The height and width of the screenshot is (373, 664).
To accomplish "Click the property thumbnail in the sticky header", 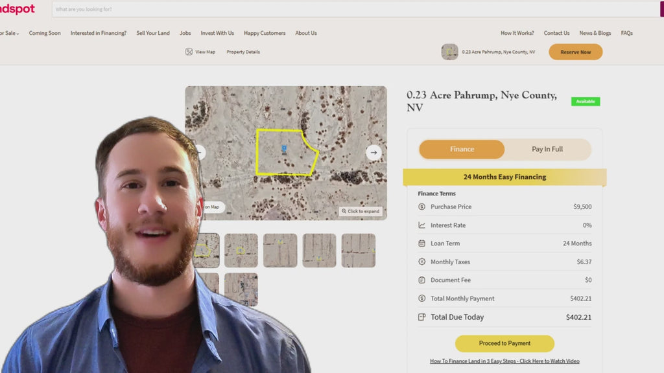I will (x=449, y=52).
